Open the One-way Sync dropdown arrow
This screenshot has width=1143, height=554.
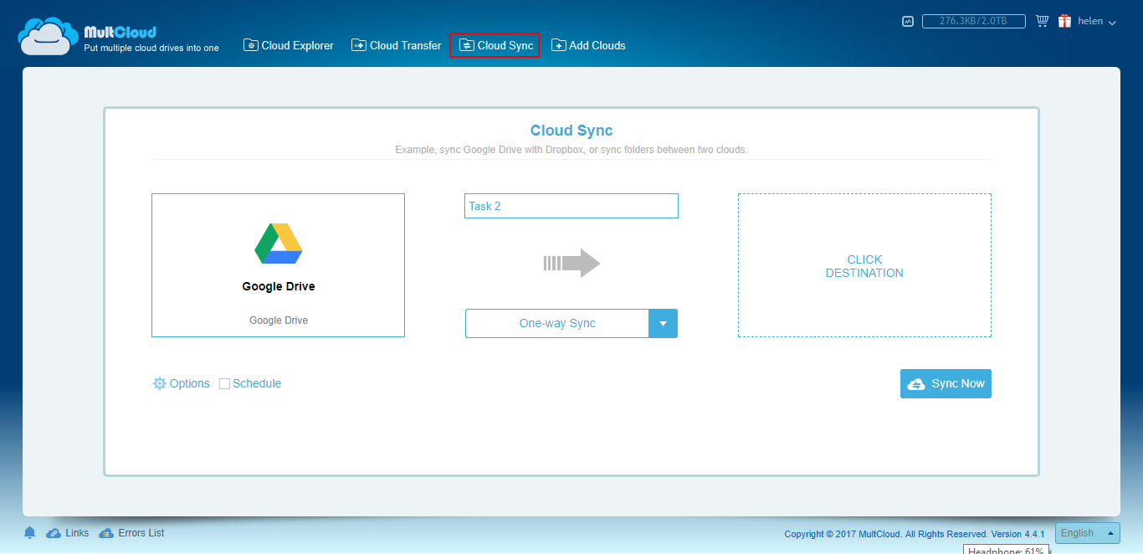pos(663,324)
